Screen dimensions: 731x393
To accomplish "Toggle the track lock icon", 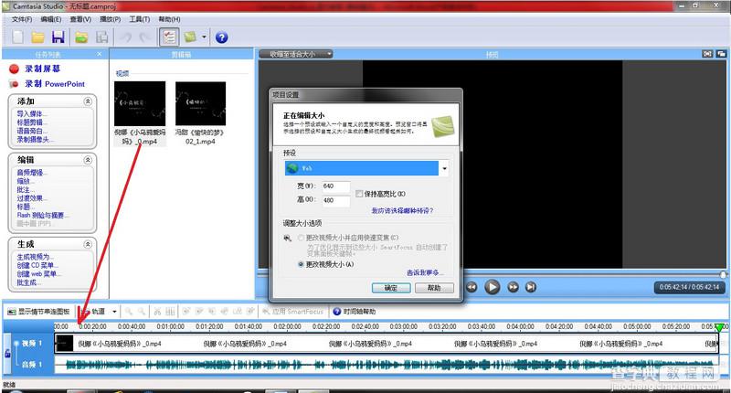I will (x=7, y=354).
